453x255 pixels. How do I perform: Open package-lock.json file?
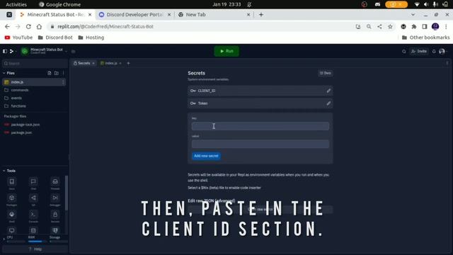[x=25, y=125]
